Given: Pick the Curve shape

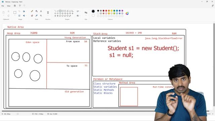Looking at the screenshot, I should (57, 11).
